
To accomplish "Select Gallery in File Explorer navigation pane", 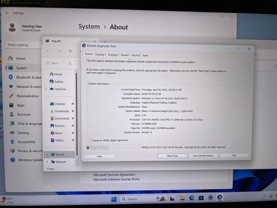I will (56, 81).
